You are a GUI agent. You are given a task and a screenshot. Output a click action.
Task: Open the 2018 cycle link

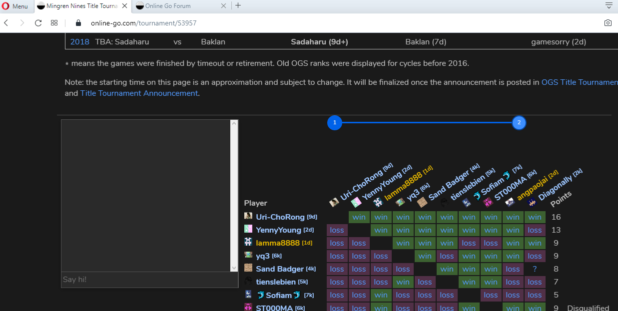[x=79, y=42]
